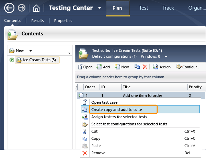Select the 'Add one item to order' row
This screenshot has height=158, width=206.
[141, 95]
